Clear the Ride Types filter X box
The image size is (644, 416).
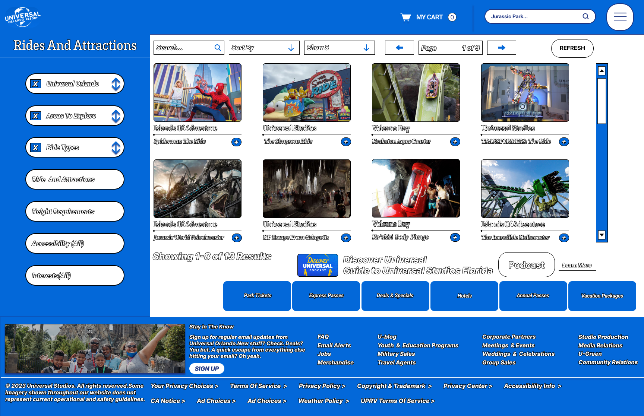pyautogui.click(x=35, y=147)
